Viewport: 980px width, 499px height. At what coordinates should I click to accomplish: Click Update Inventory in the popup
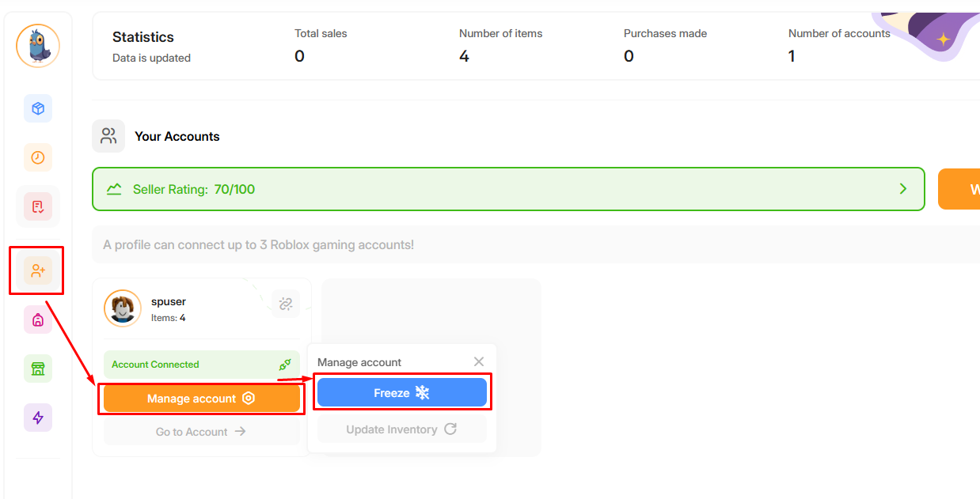pos(402,429)
